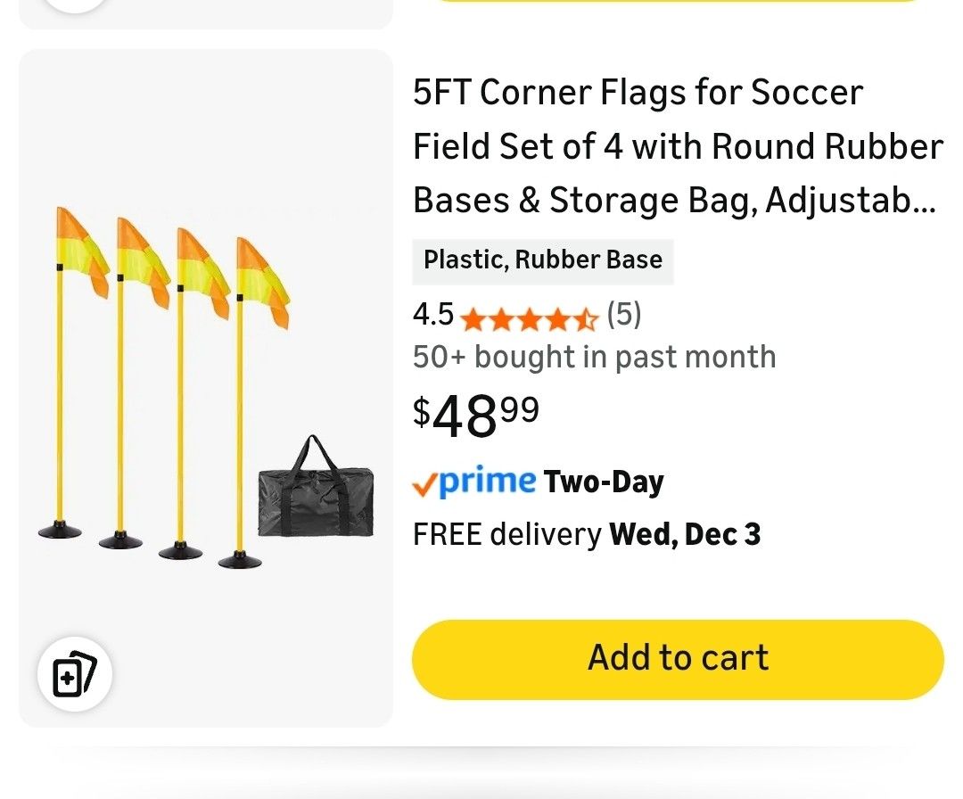This screenshot has height=799, width=963.
Task: Click the star rating icons row
Action: coord(531,317)
